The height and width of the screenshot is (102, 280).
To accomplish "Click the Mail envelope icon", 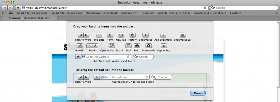I will pyautogui.click(x=129, y=46).
